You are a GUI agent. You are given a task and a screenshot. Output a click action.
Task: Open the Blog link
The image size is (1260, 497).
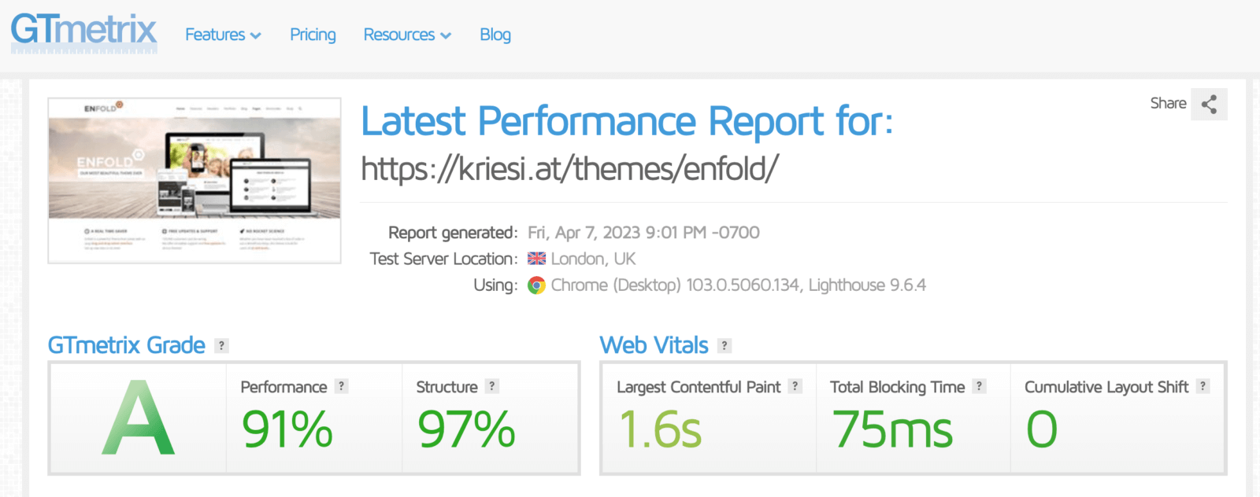coord(495,35)
